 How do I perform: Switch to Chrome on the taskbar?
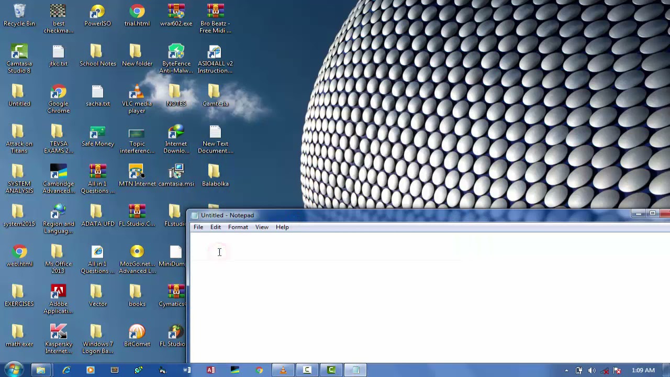point(259,370)
